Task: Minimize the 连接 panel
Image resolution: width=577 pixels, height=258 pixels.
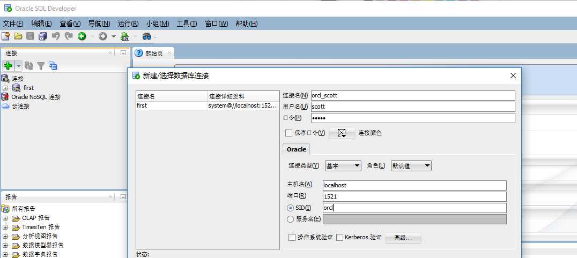Action: click(x=123, y=53)
